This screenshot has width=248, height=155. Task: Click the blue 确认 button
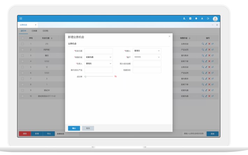(x=74, y=128)
